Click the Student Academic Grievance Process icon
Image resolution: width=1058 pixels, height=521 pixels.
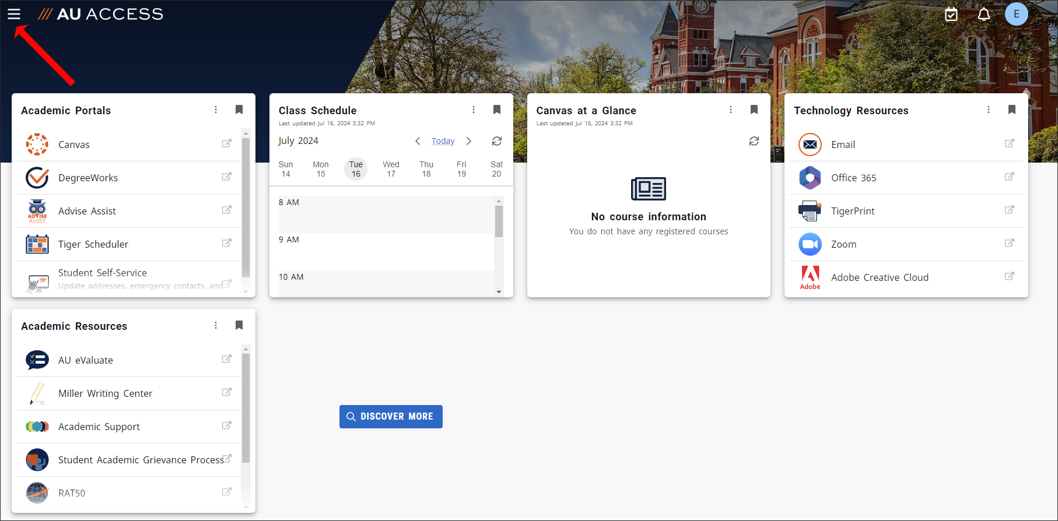pos(37,460)
